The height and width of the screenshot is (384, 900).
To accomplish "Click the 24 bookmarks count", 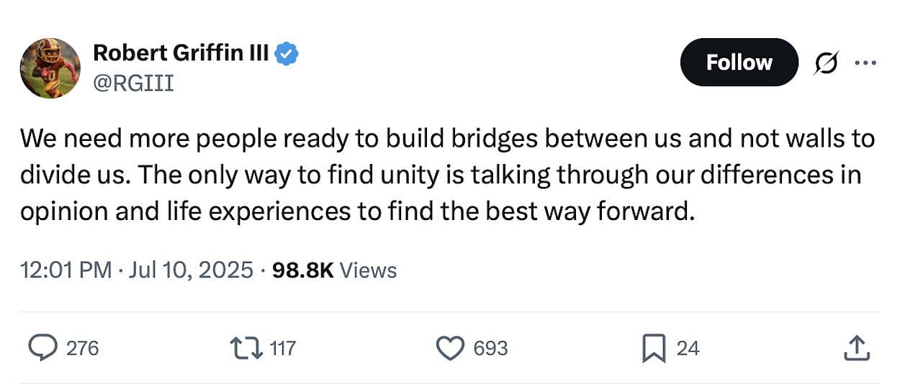I will click(x=688, y=348).
